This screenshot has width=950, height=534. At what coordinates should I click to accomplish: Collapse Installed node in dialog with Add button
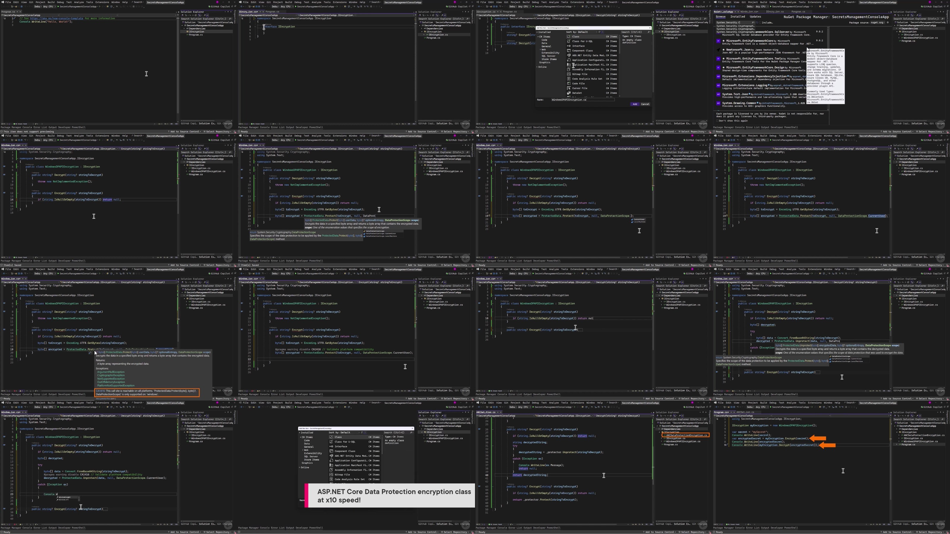pyautogui.click(x=537, y=32)
